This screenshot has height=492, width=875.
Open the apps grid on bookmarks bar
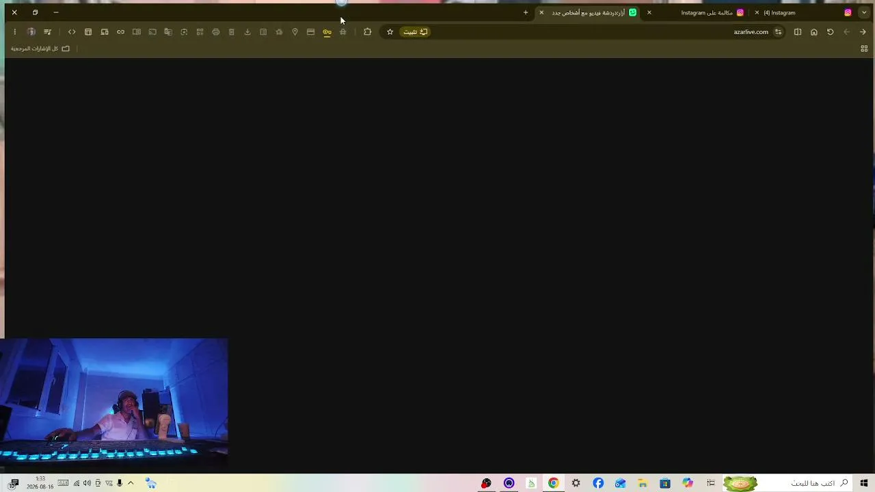(x=864, y=49)
